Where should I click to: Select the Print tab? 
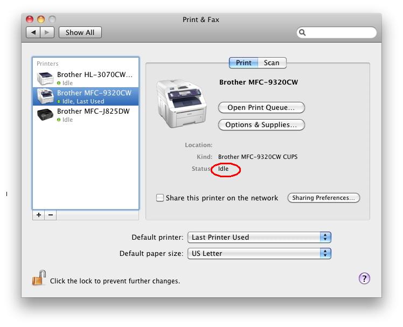click(244, 63)
